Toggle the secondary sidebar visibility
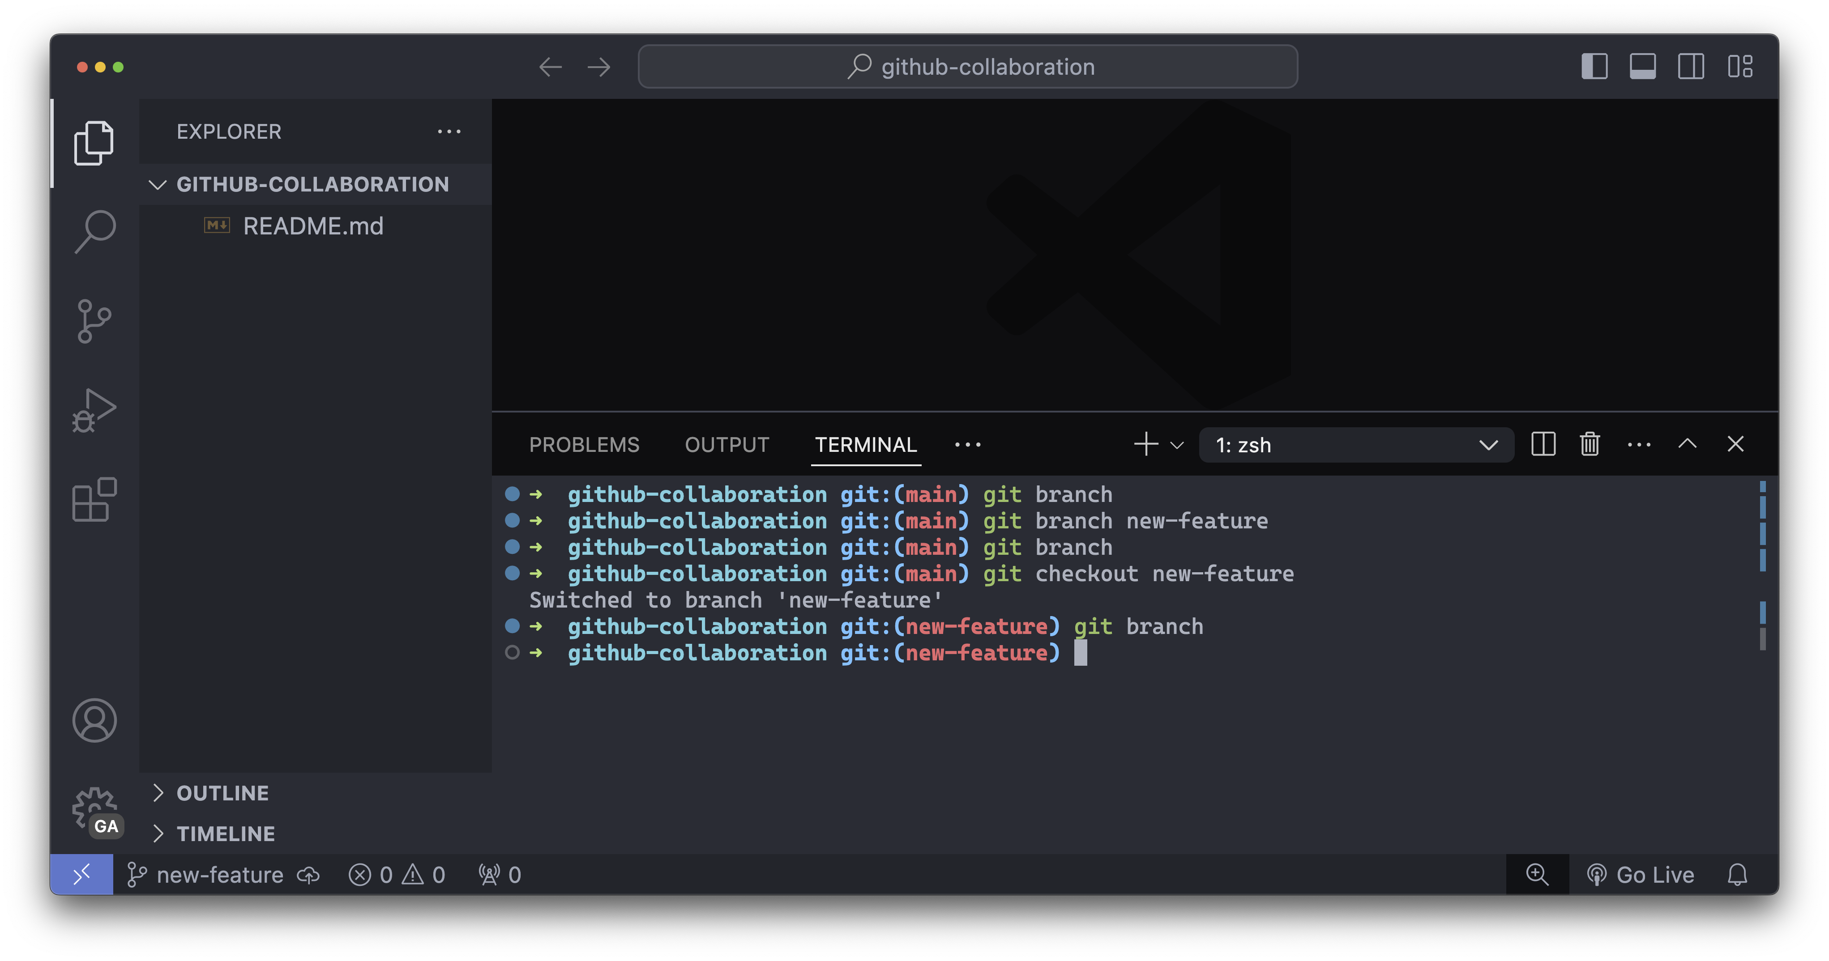Image resolution: width=1829 pixels, height=961 pixels. tap(1691, 67)
